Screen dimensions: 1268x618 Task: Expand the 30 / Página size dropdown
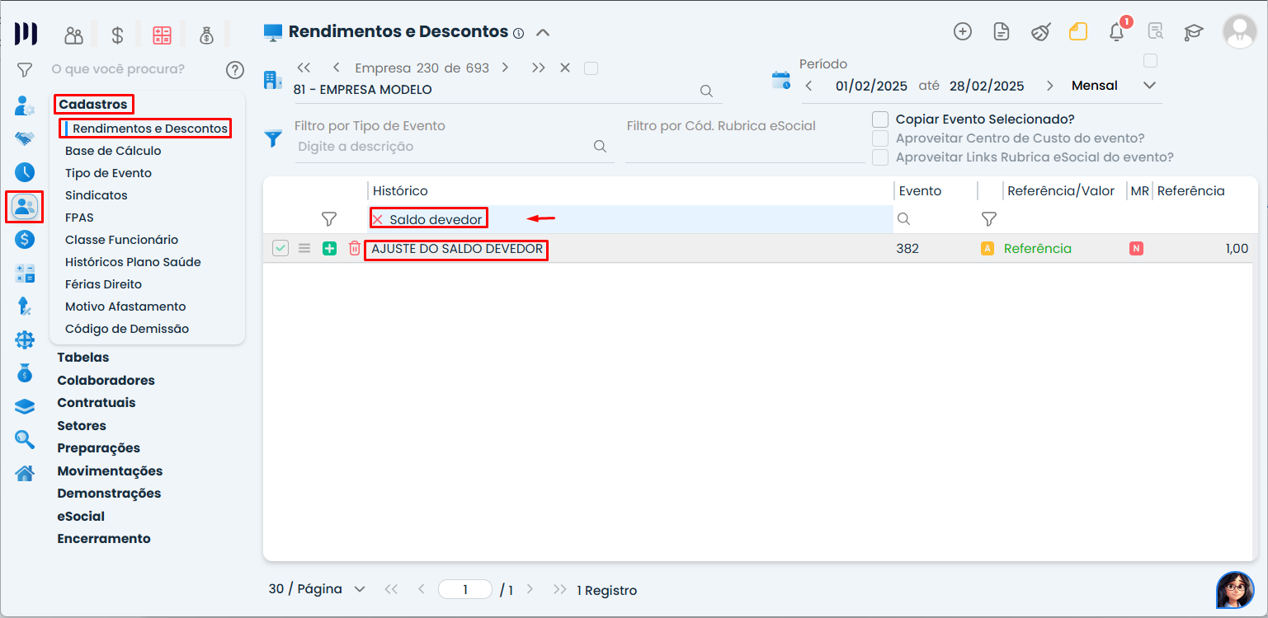359,589
